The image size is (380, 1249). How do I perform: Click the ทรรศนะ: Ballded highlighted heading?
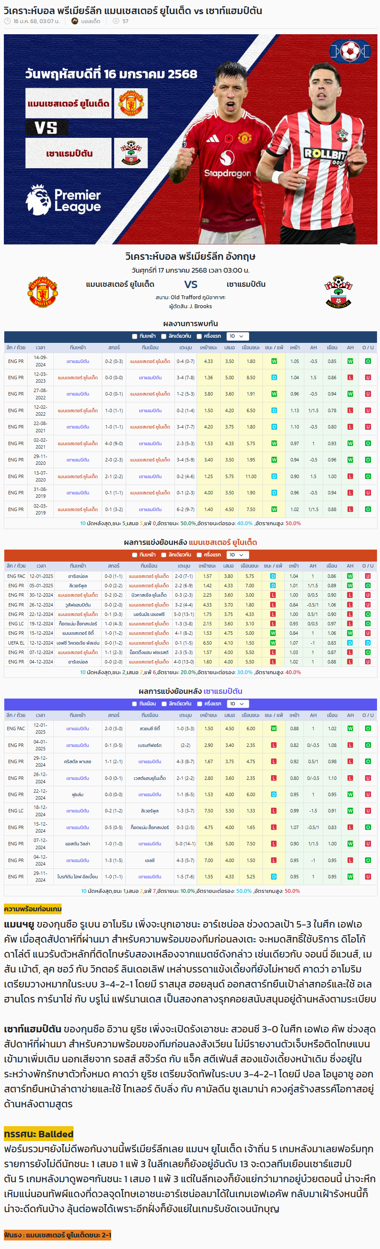tap(39, 1134)
